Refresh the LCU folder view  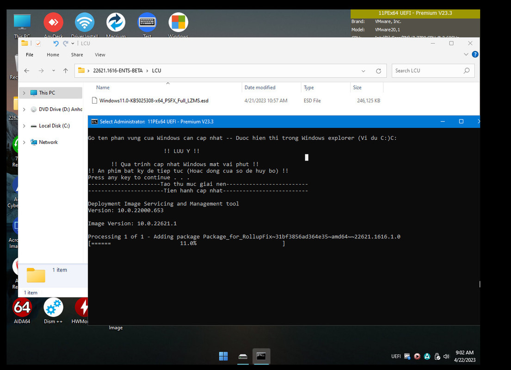(378, 71)
